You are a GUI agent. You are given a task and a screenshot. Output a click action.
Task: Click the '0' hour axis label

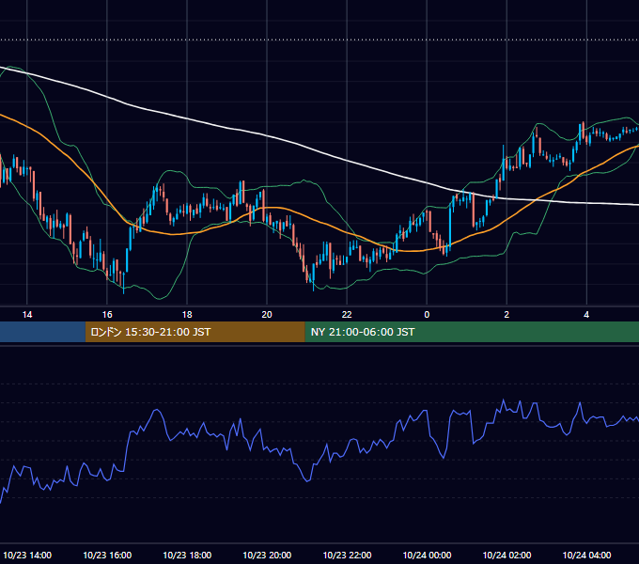click(427, 315)
